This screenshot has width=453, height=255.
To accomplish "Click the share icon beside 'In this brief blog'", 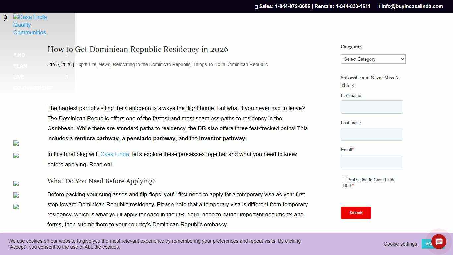I will (x=16, y=155).
